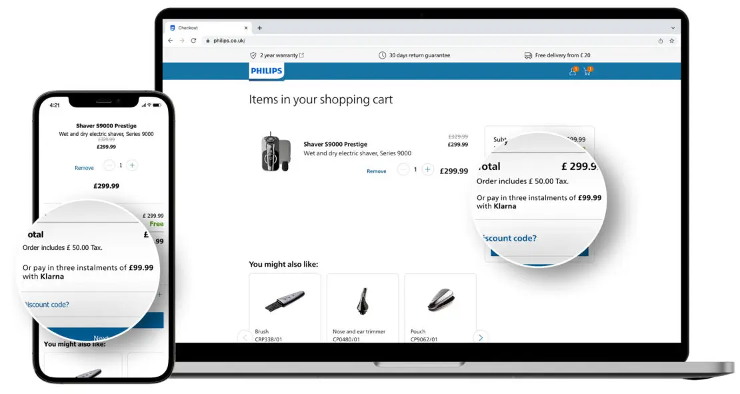Close the Checkout browser tab

pyautogui.click(x=245, y=28)
